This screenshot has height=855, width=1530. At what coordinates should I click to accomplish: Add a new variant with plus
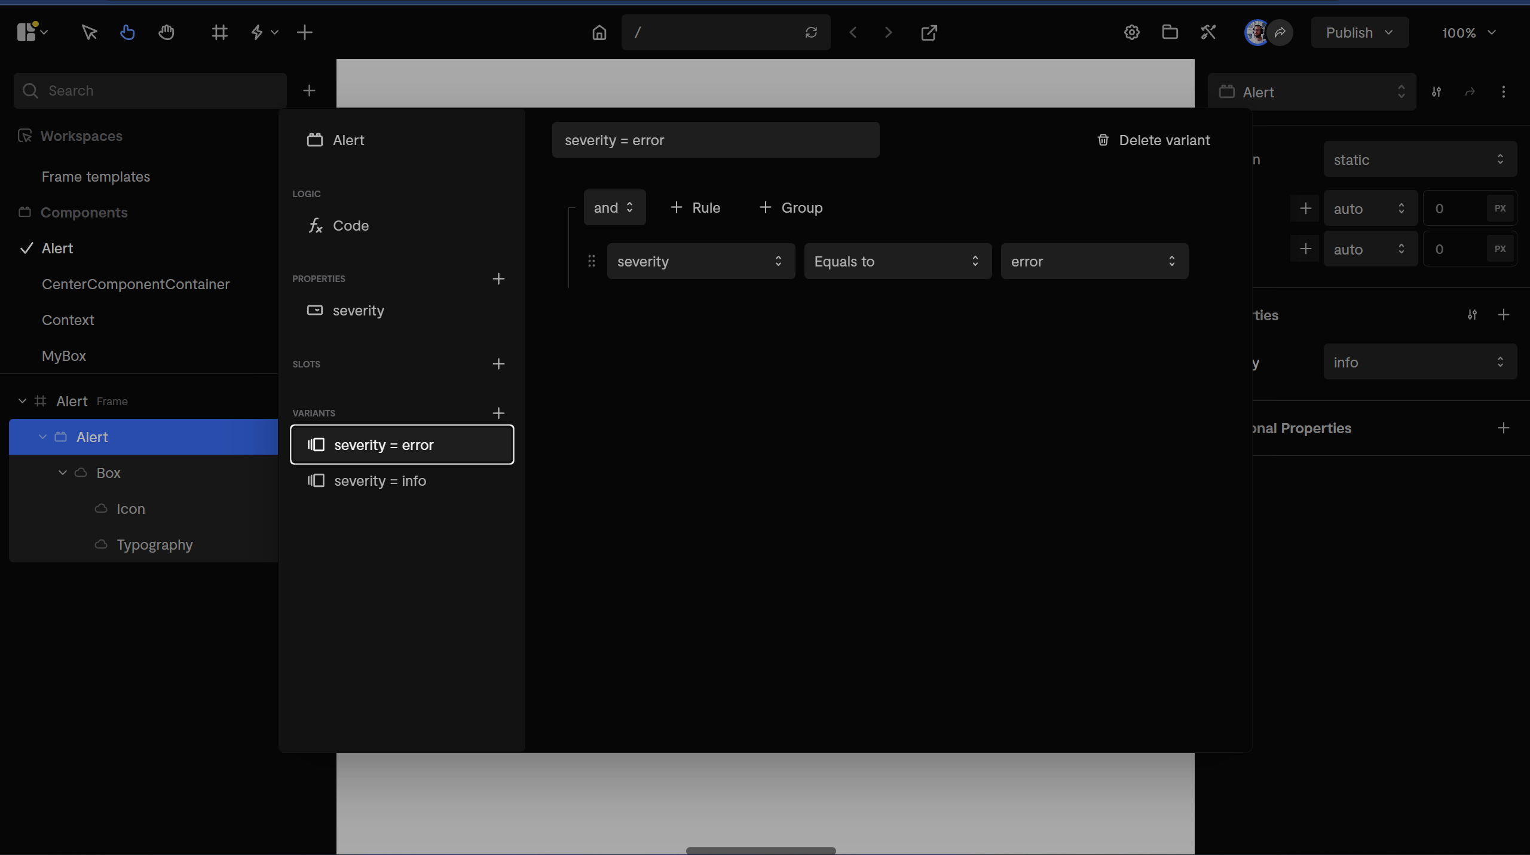pos(498,413)
